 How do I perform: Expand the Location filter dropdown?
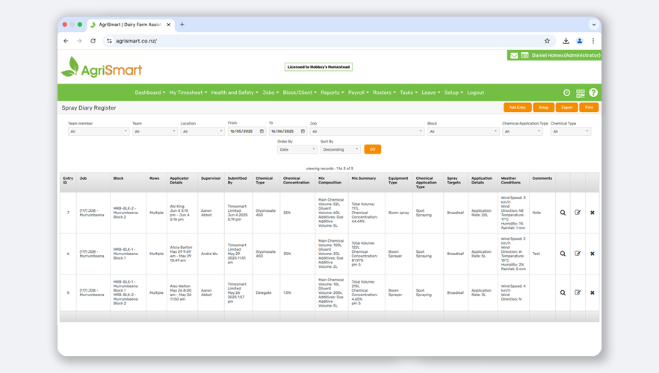pyautogui.click(x=202, y=131)
